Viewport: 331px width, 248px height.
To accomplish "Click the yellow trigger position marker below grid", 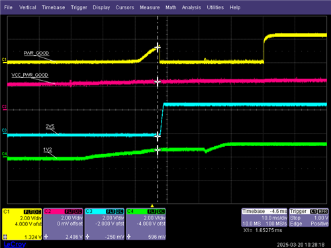I will pyautogui.click(x=152, y=206).
